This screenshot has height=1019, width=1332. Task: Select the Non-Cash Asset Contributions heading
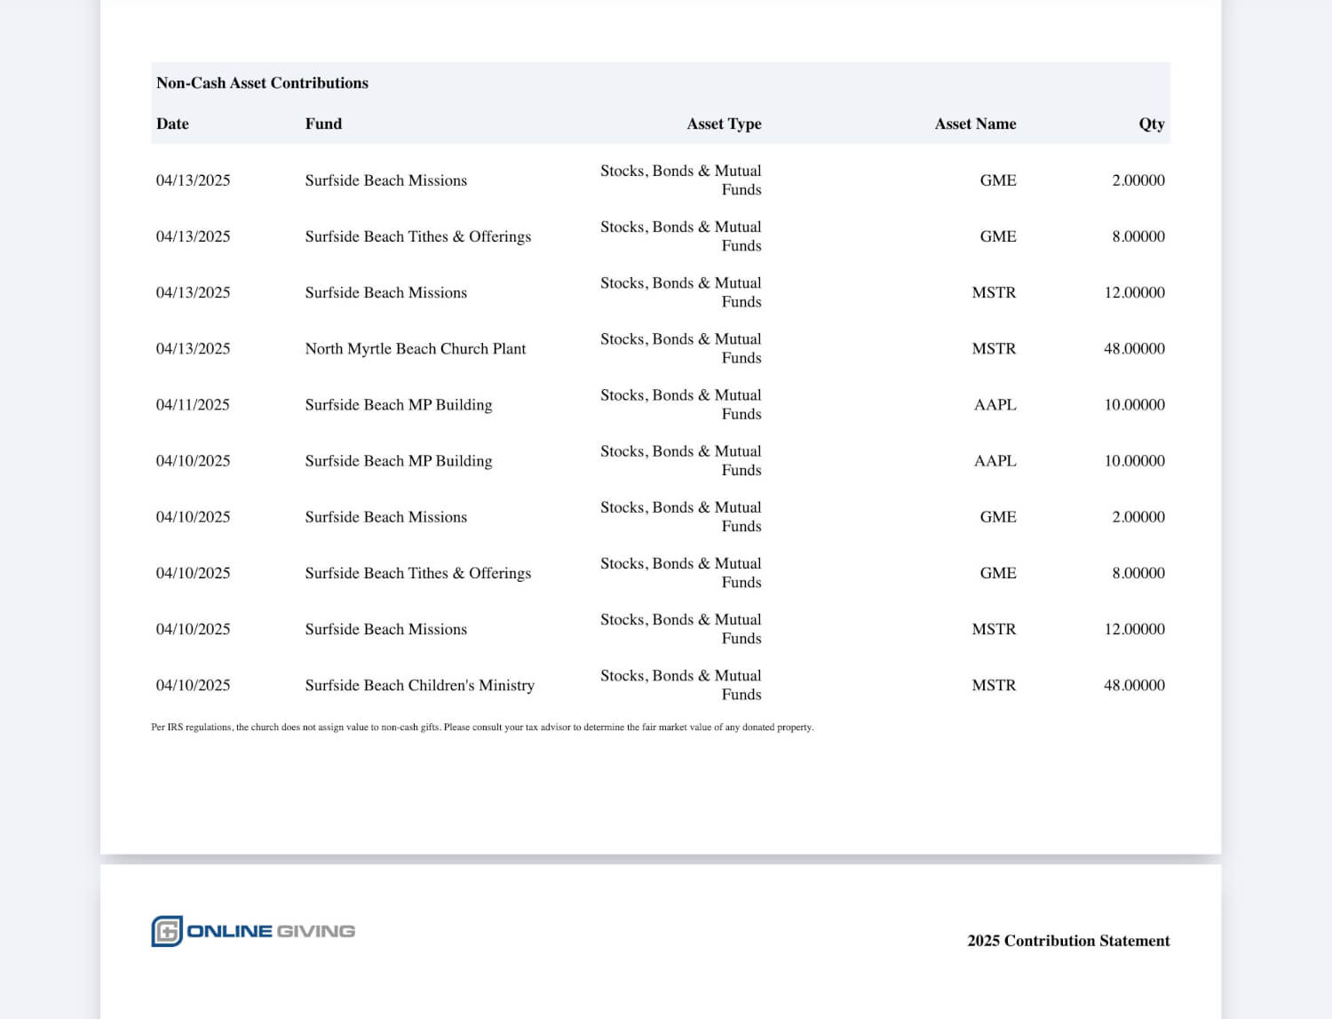(x=262, y=83)
